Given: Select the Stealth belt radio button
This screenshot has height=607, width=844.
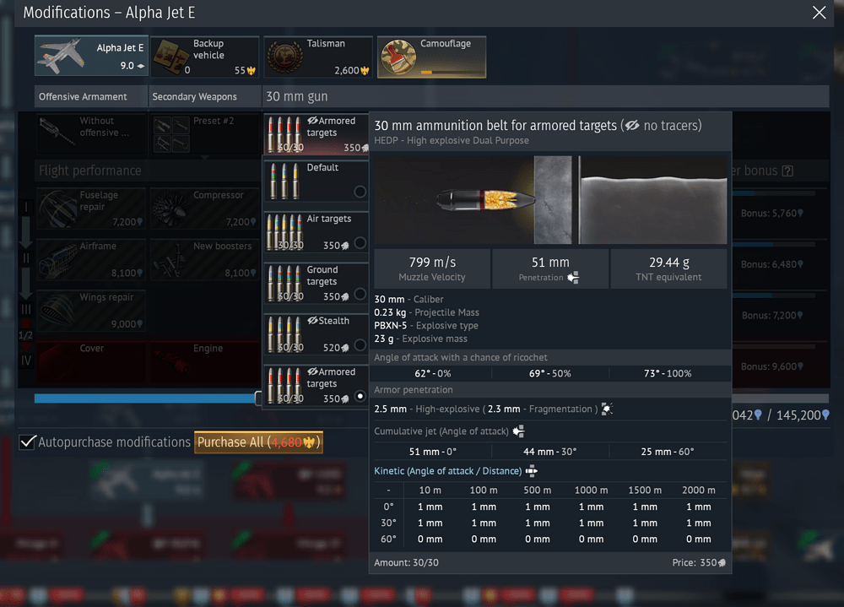Looking at the screenshot, I should click(x=360, y=344).
